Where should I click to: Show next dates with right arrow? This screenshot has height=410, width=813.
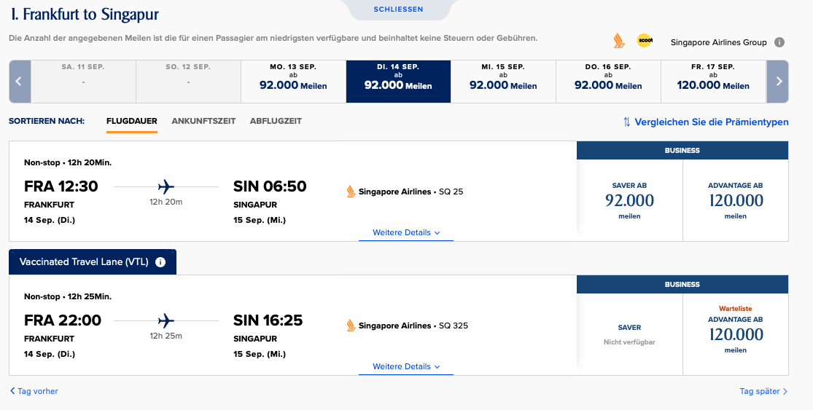click(778, 81)
